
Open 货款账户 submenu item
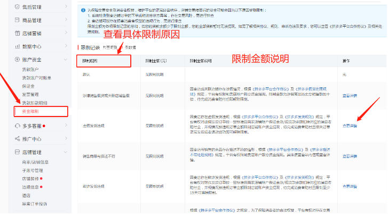coord(30,70)
